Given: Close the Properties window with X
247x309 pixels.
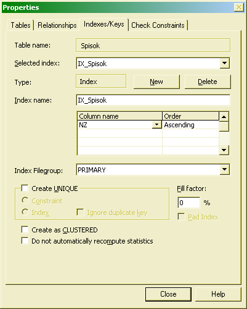Looking at the screenshot, I should click(239, 7).
